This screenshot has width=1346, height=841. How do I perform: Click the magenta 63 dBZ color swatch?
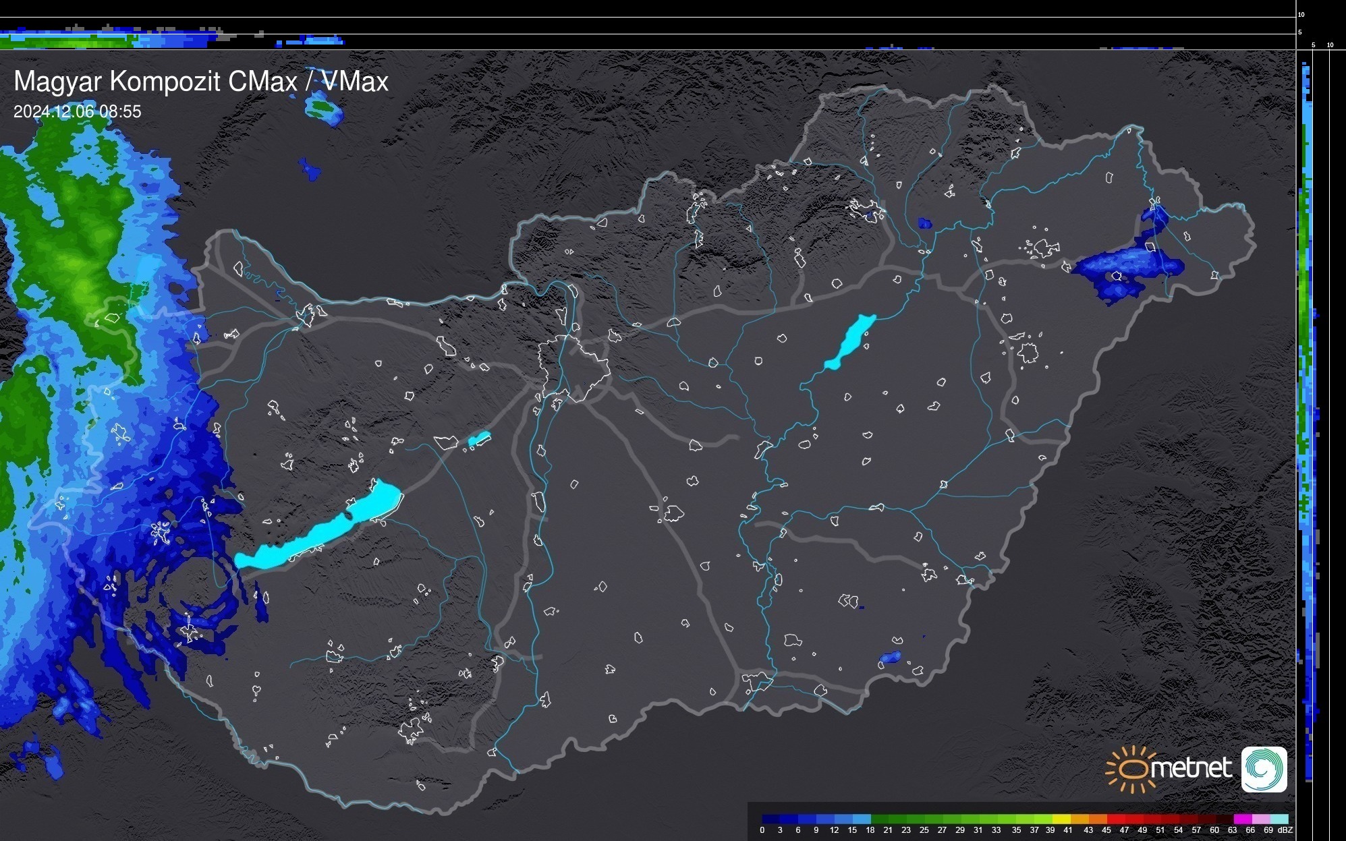click(x=1242, y=819)
